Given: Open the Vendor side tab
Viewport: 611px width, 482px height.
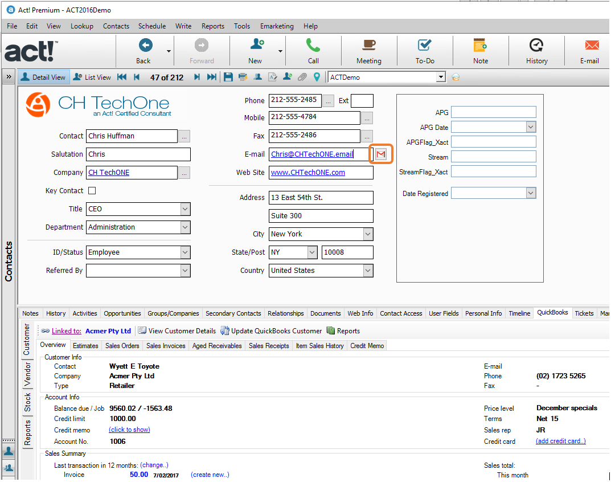Looking at the screenshot, I should coord(27,374).
